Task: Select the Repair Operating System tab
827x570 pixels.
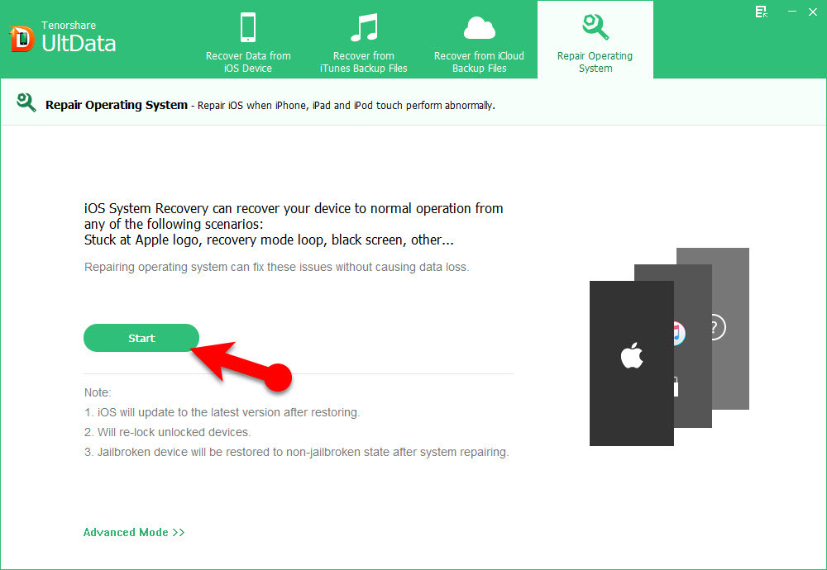Action: tap(595, 40)
